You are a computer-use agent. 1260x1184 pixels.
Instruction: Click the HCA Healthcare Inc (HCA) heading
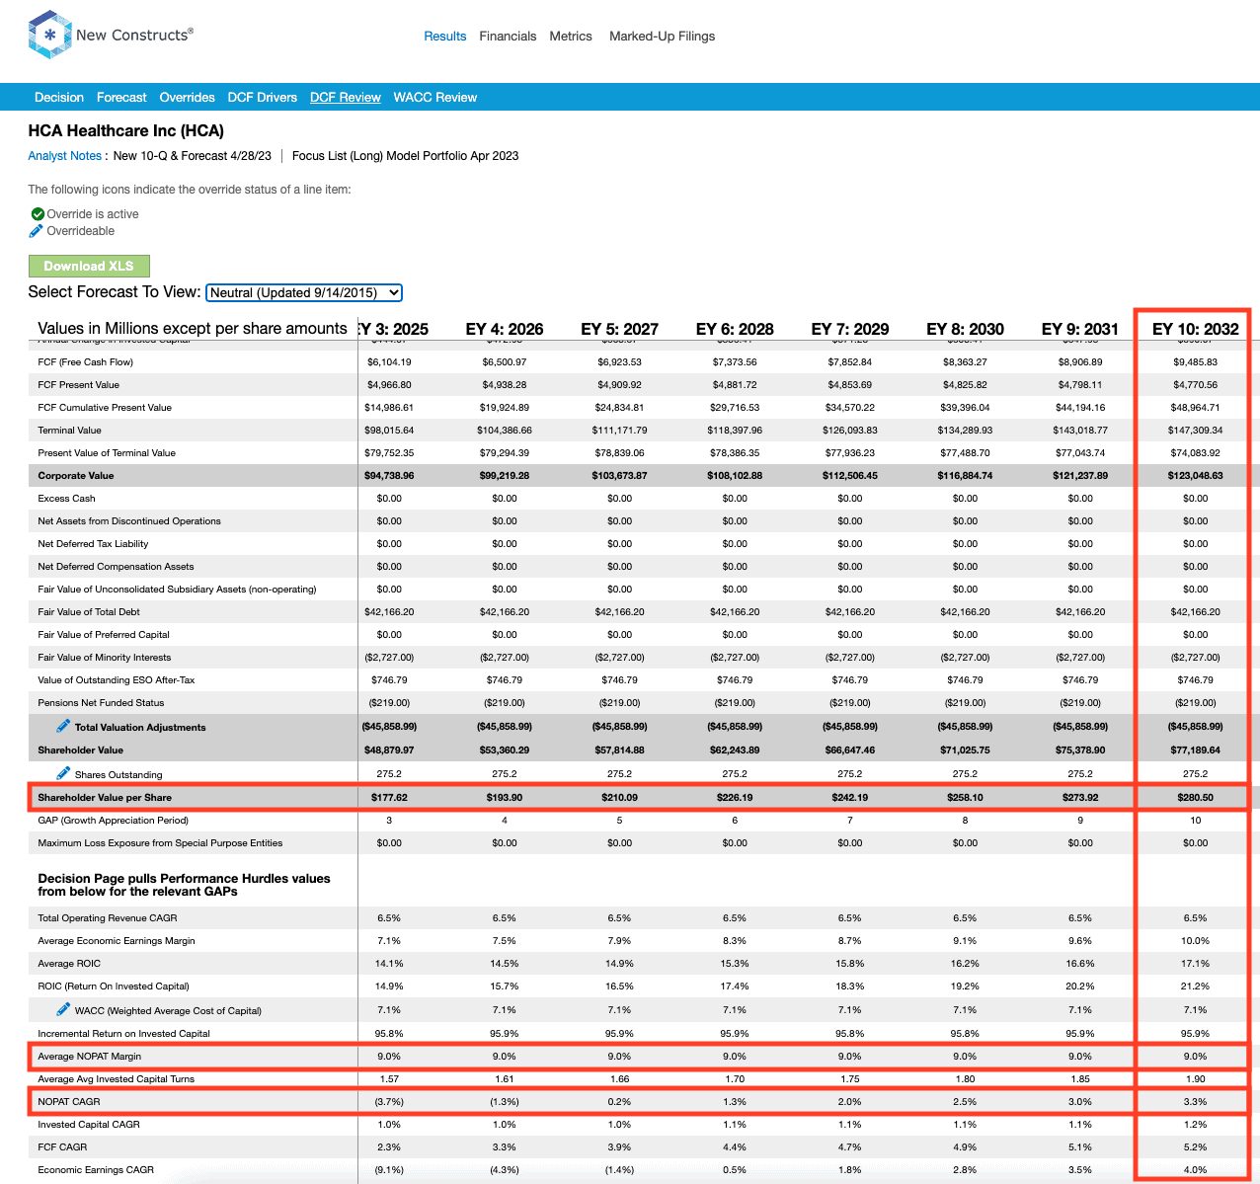126,130
